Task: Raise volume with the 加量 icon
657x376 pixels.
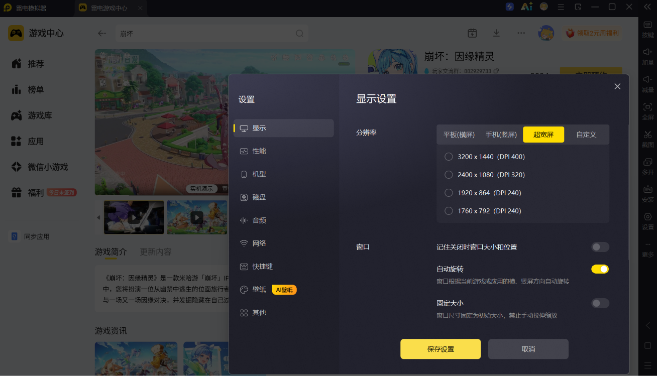Action: point(647,57)
